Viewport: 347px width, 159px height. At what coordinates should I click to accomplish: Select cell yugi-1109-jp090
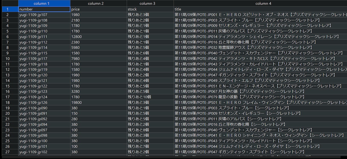pyautogui.click(x=44, y=108)
